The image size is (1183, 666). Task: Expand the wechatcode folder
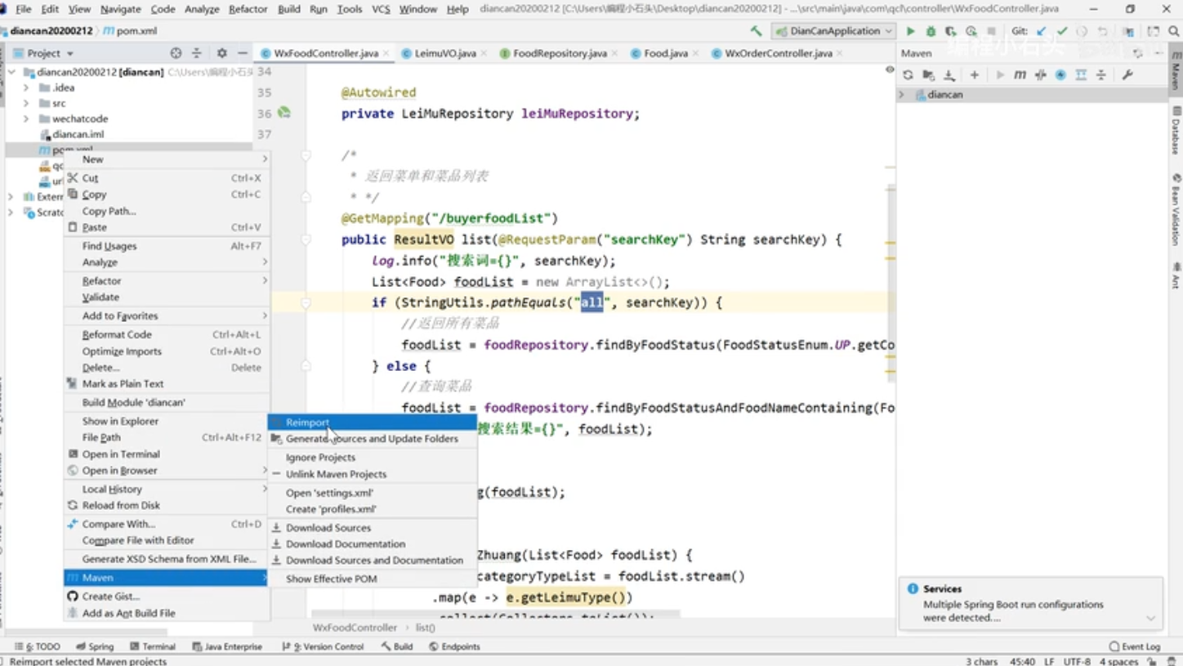coord(26,118)
